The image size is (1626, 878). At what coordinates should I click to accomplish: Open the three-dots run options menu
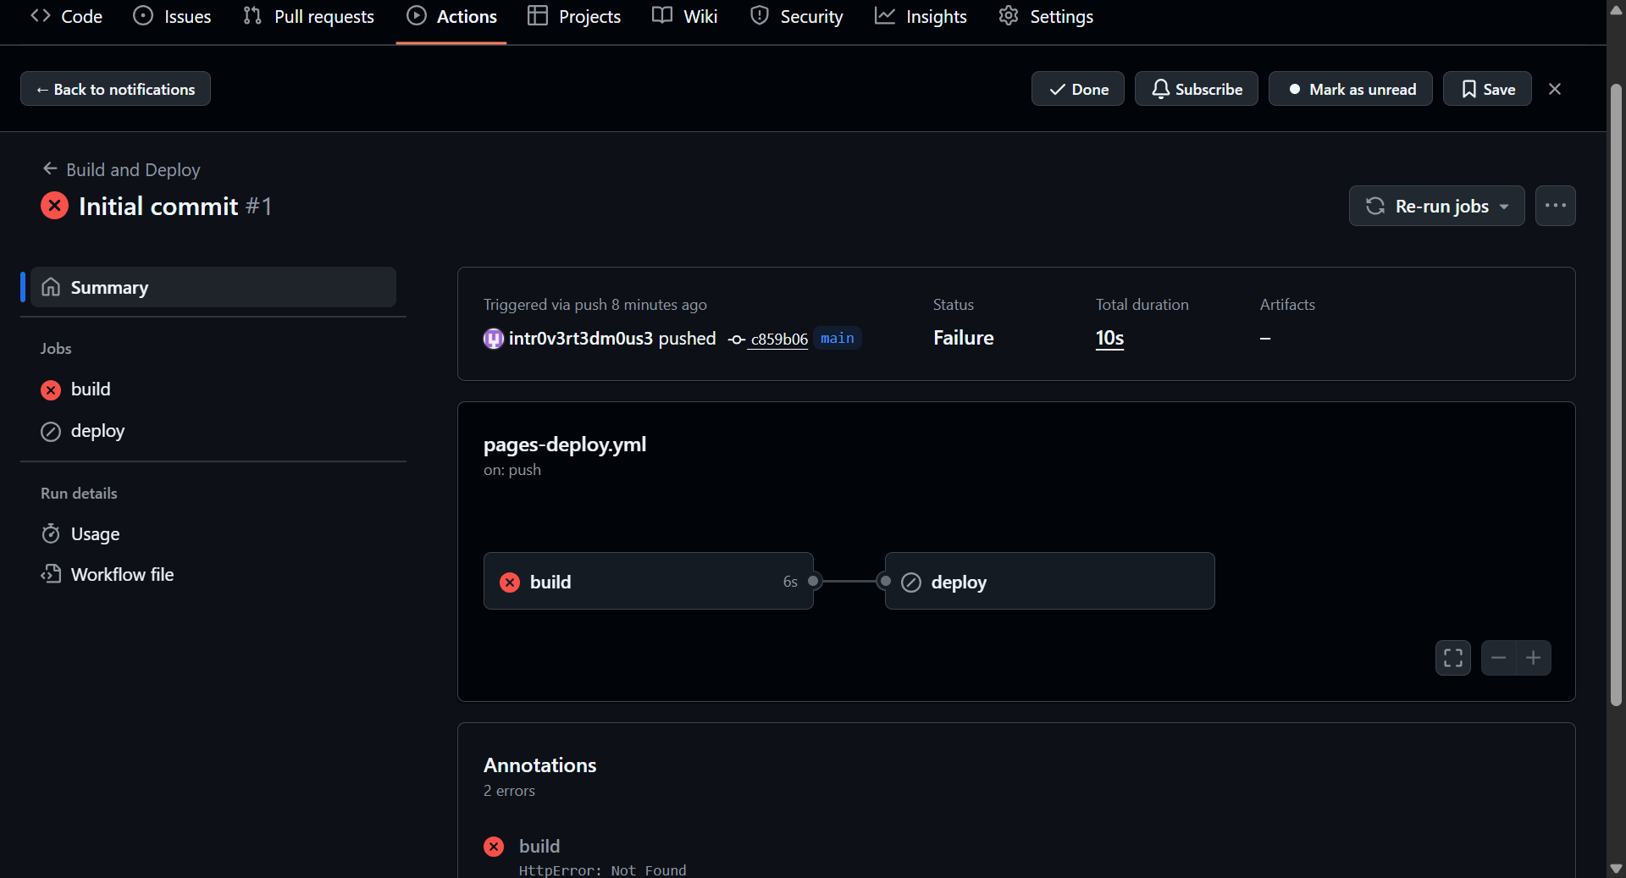[x=1555, y=206]
